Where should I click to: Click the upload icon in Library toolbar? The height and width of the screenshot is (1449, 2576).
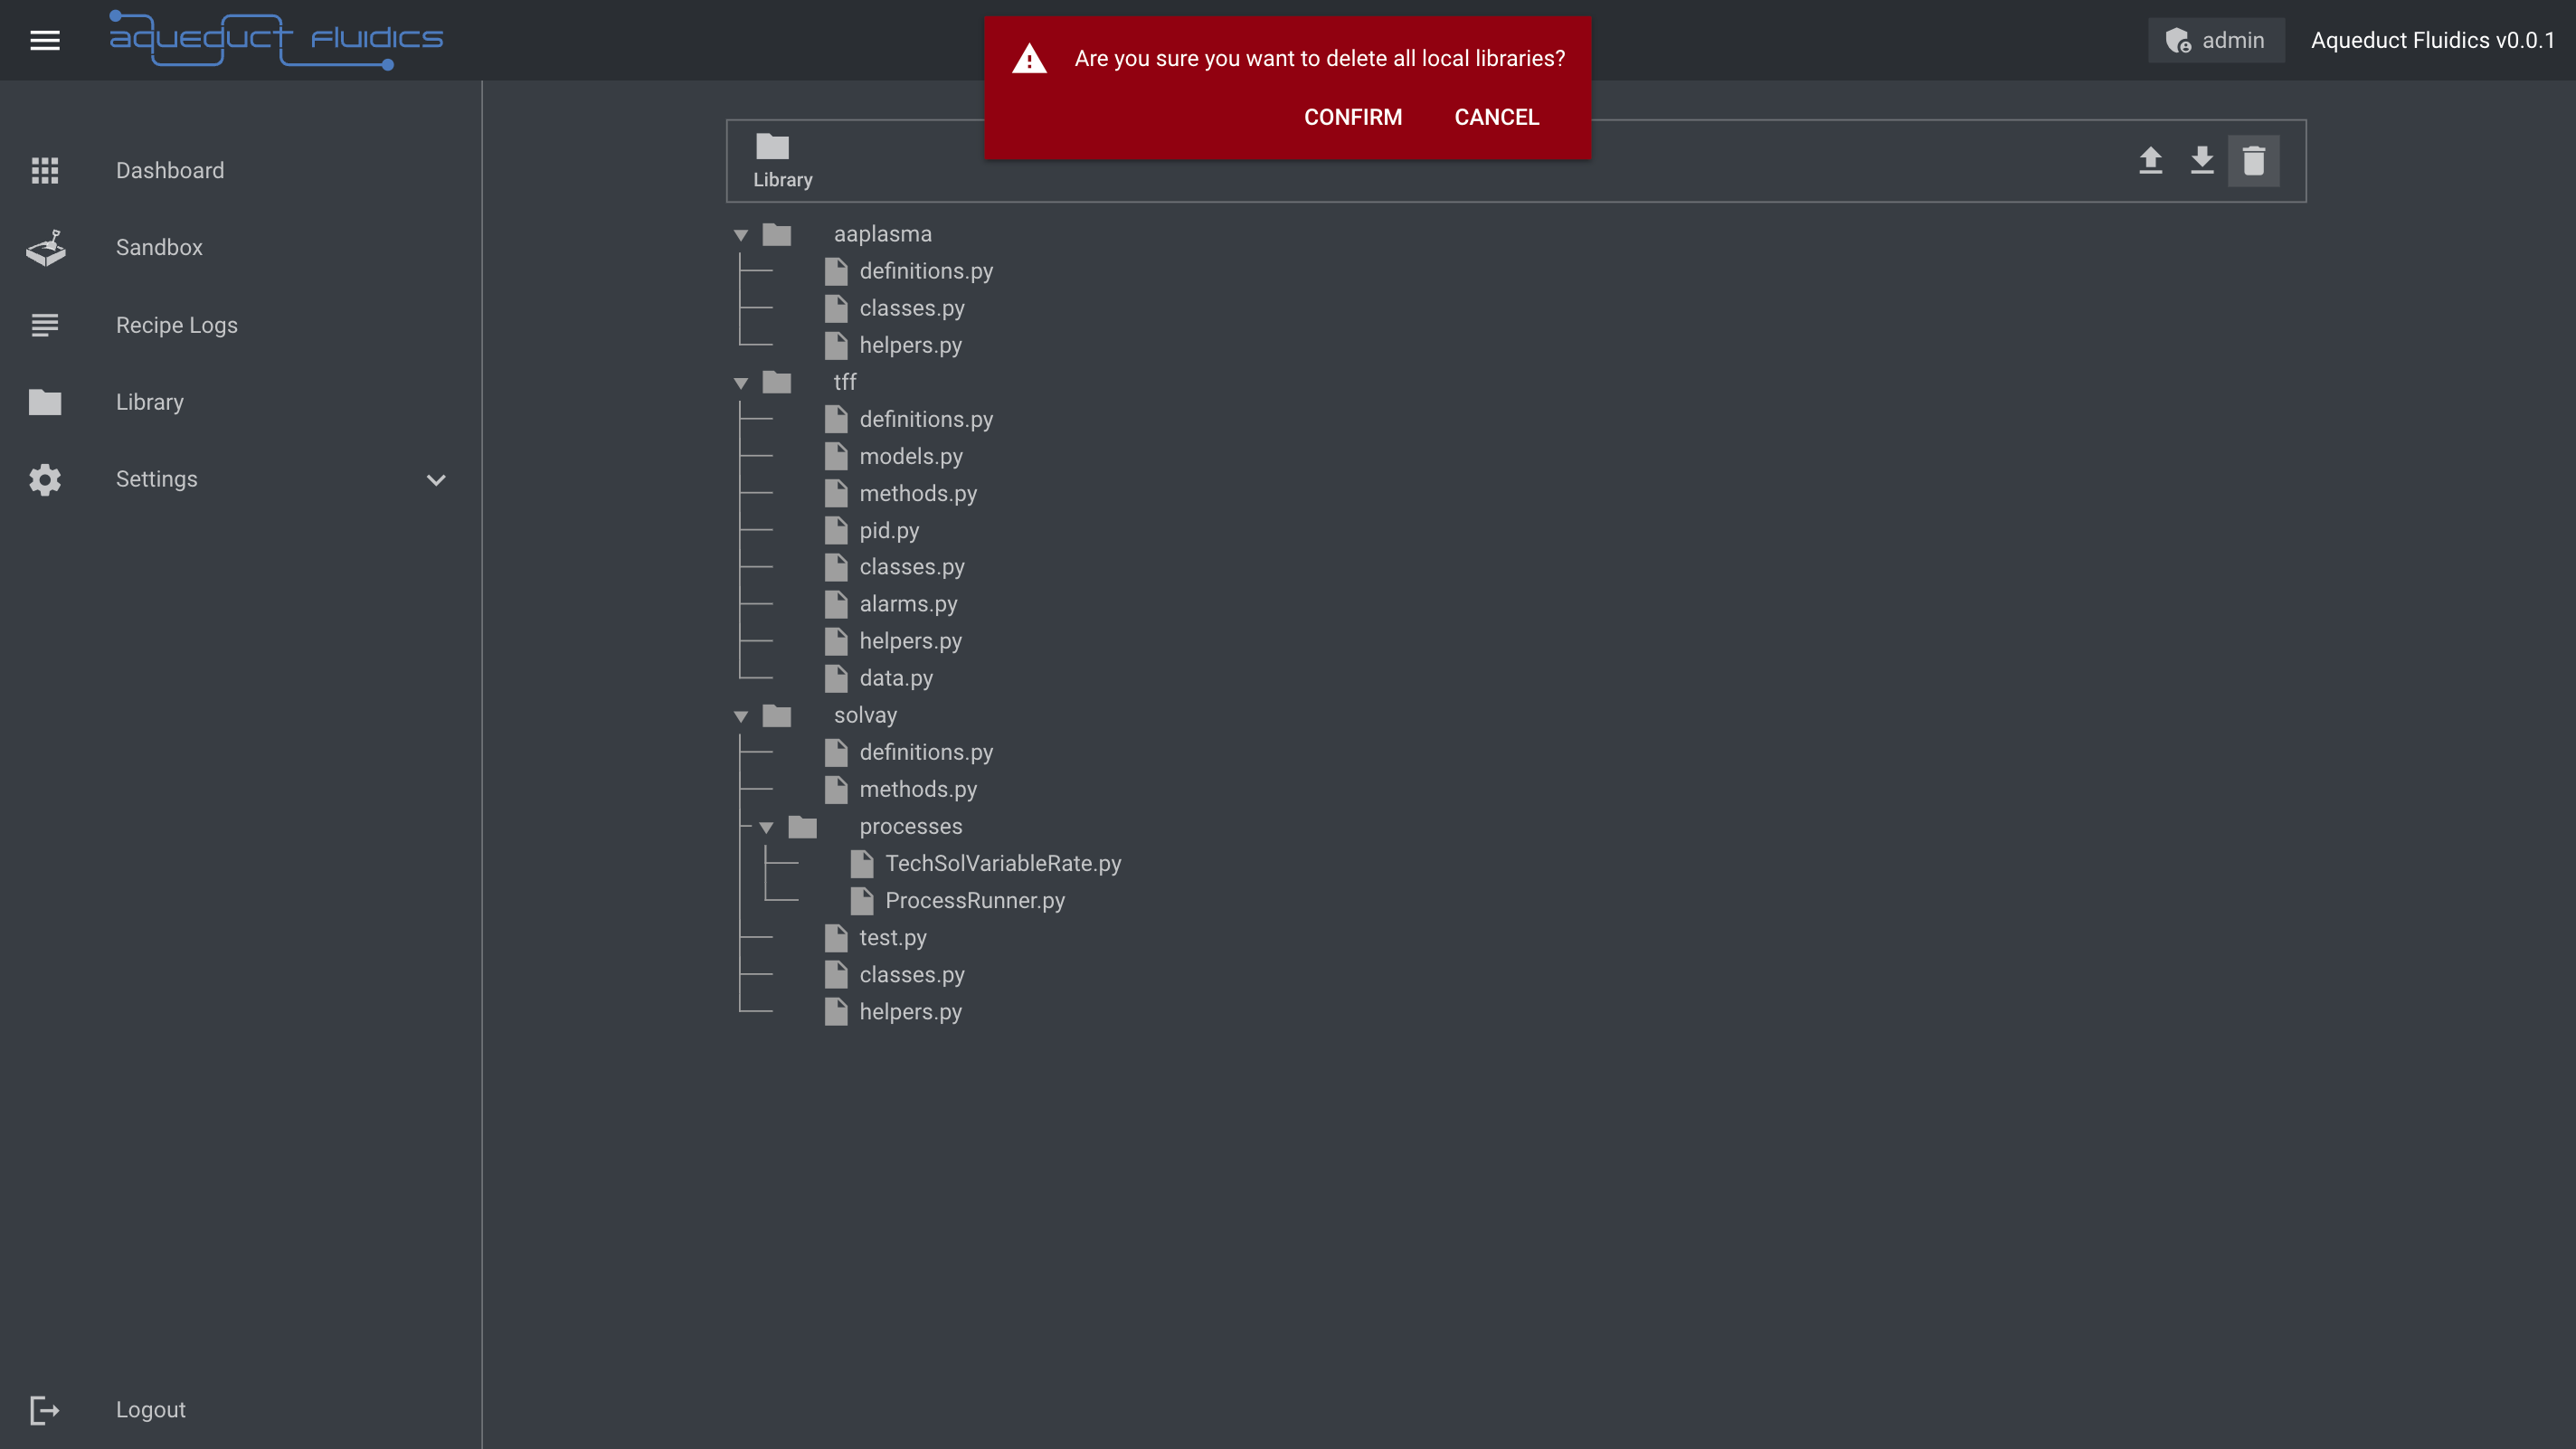[x=2152, y=161]
